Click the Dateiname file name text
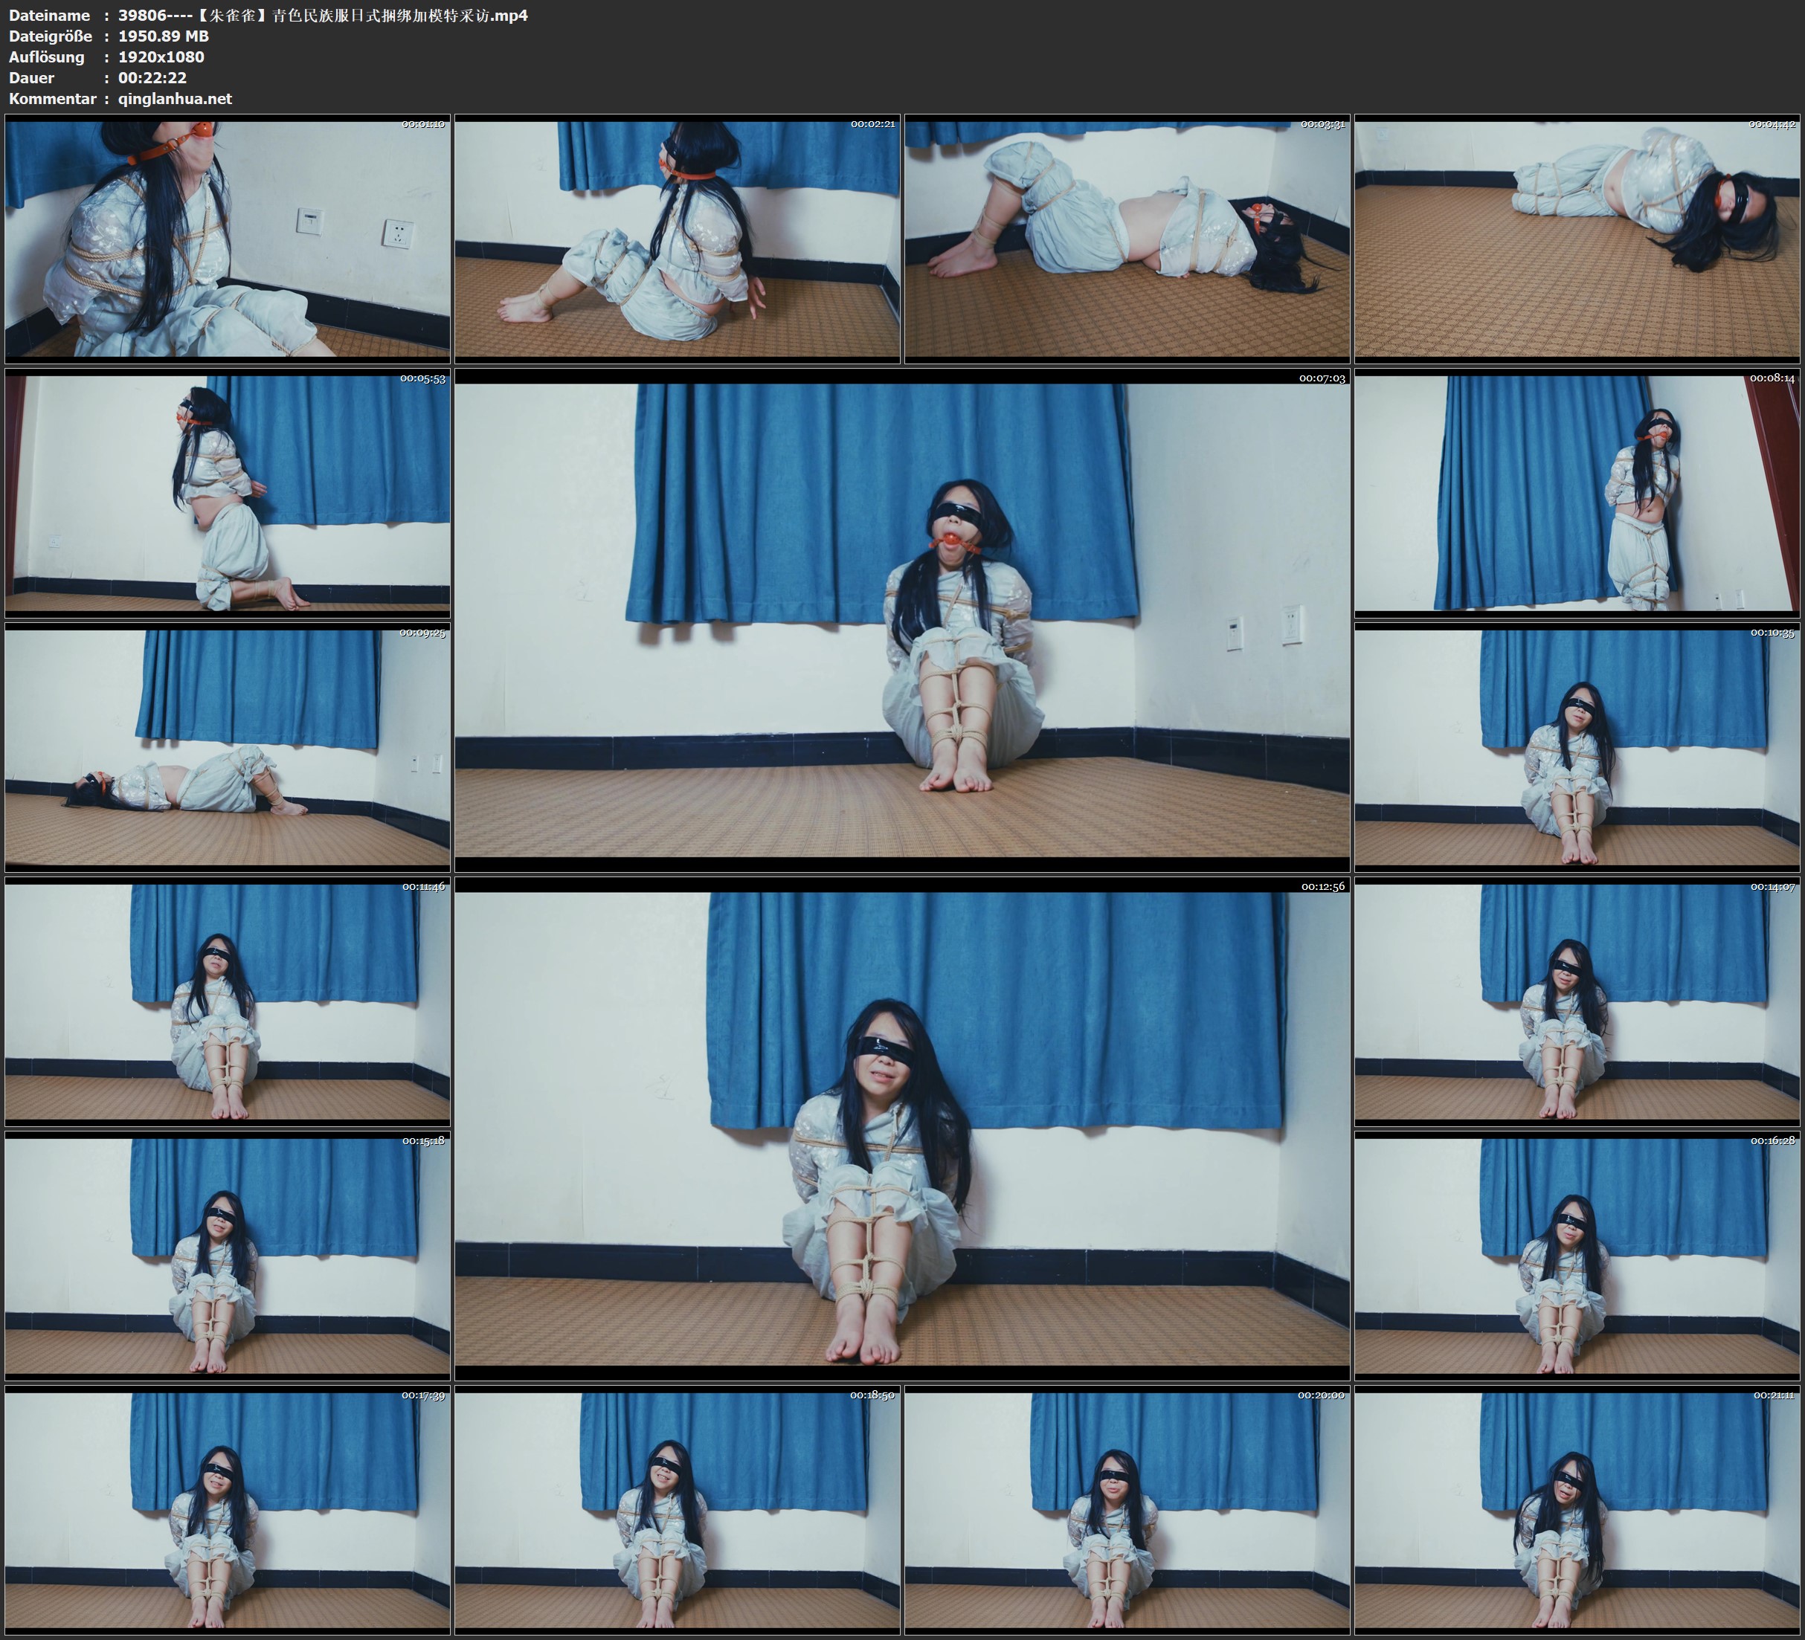Viewport: 1805px width, 1640px height. (322, 15)
